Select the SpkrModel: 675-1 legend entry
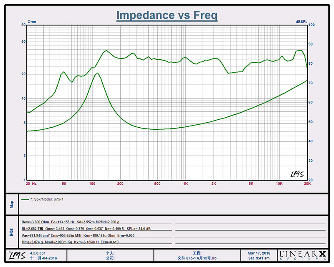 pyautogui.click(x=47, y=199)
